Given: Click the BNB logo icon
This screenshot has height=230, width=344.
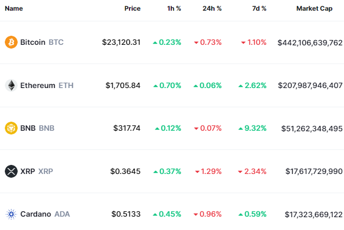Looking at the screenshot, I should pyautogui.click(x=11, y=128).
